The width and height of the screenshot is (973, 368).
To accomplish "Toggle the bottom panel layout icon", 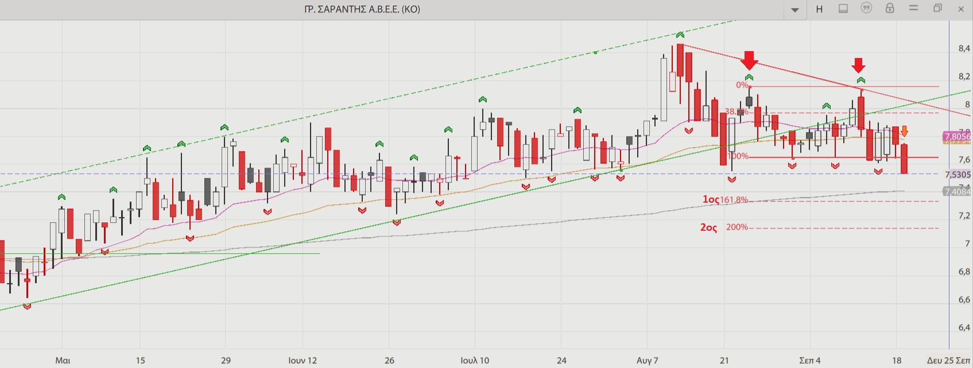I will pyautogui.click(x=843, y=9).
